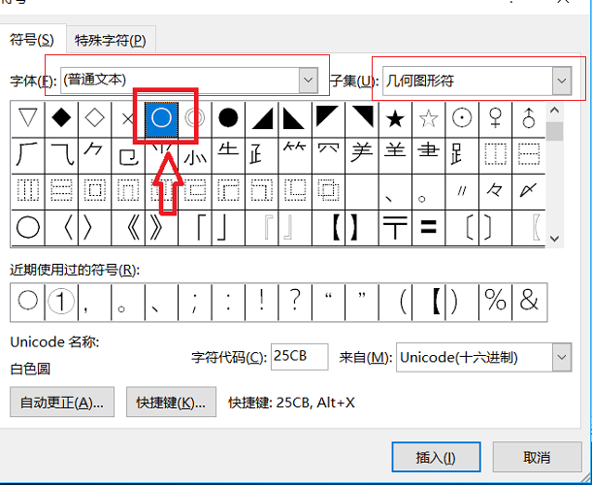Pick the recently used exclamation mark !
The width and height of the screenshot is (592, 485).
[262, 302]
